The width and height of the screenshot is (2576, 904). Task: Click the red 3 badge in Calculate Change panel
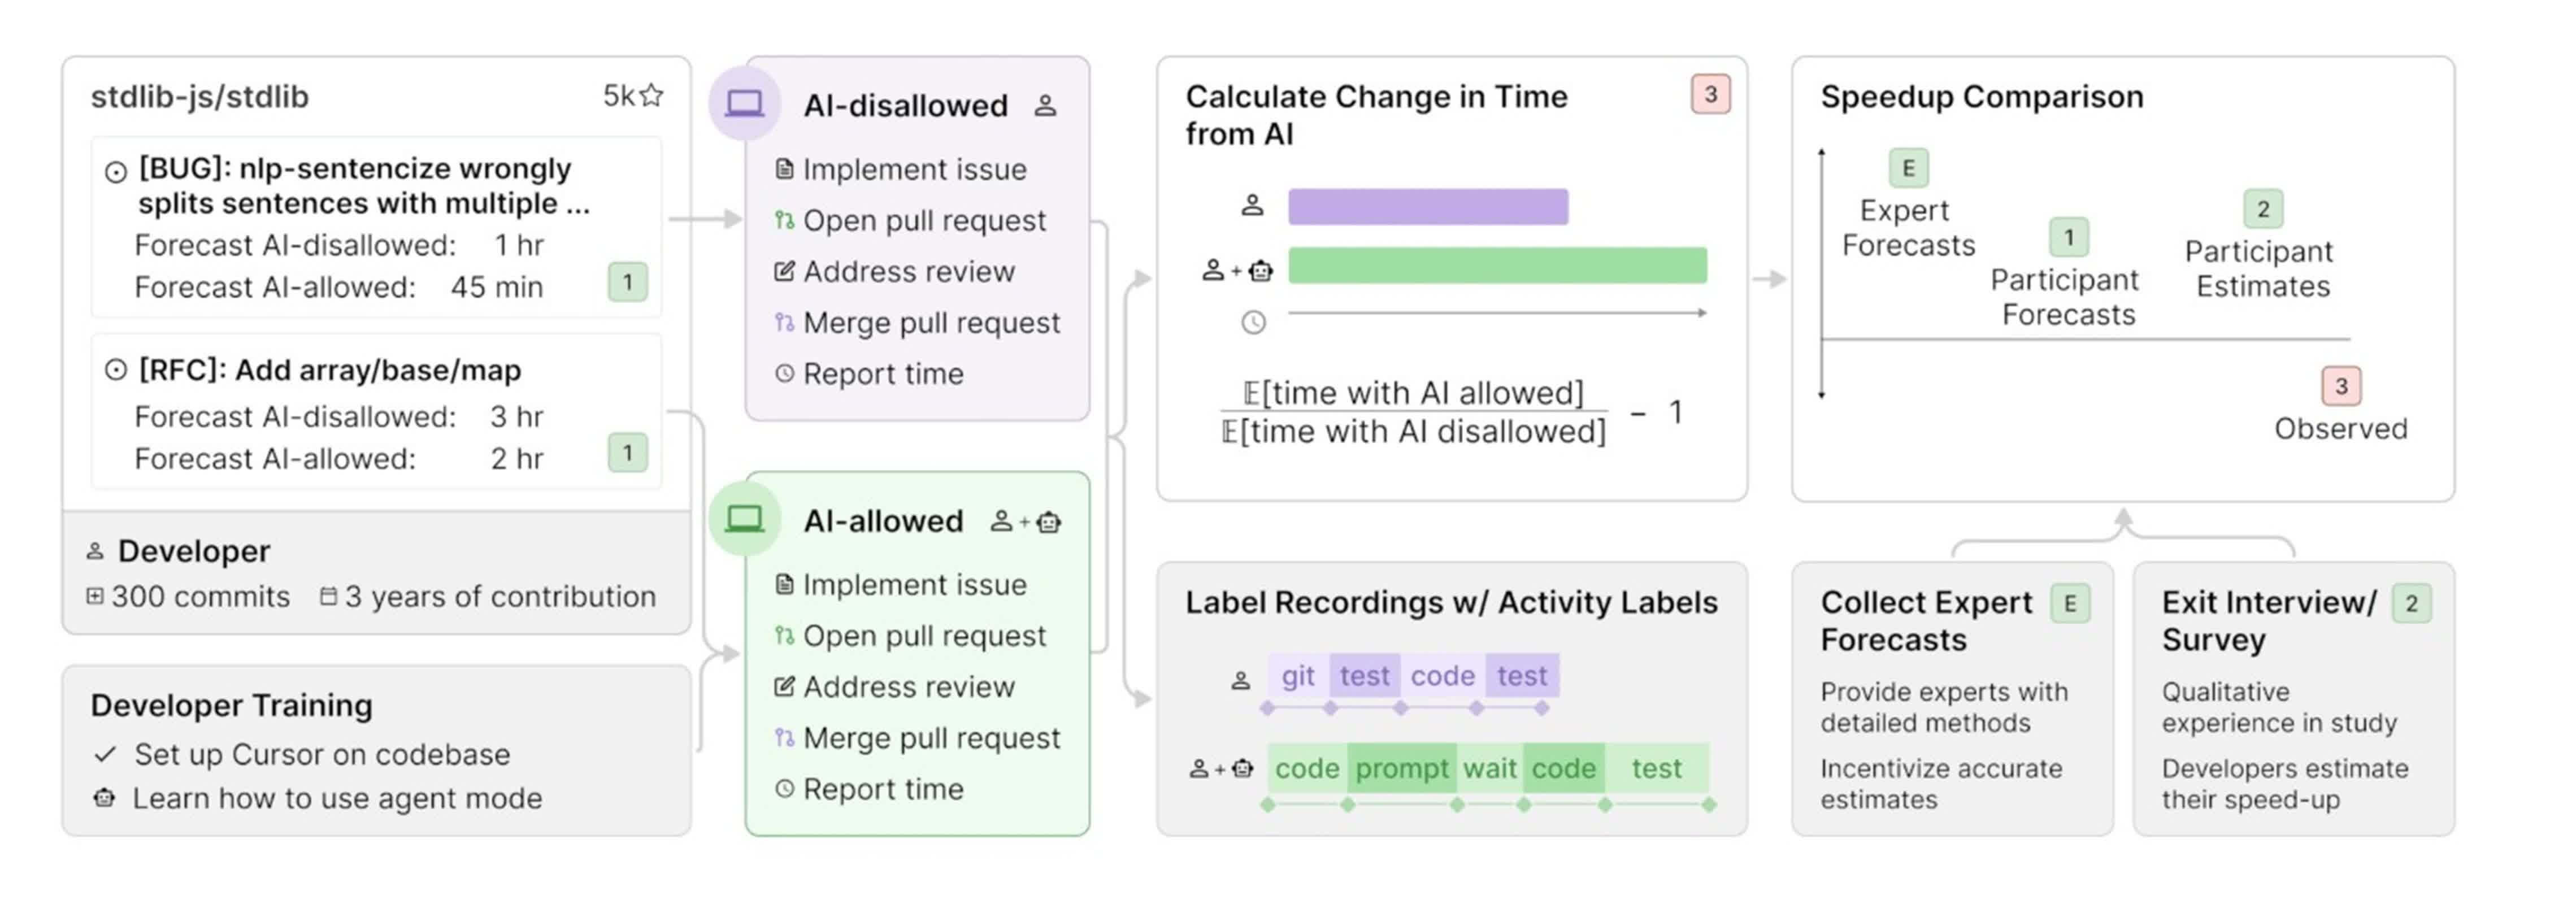[x=1710, y=94]
